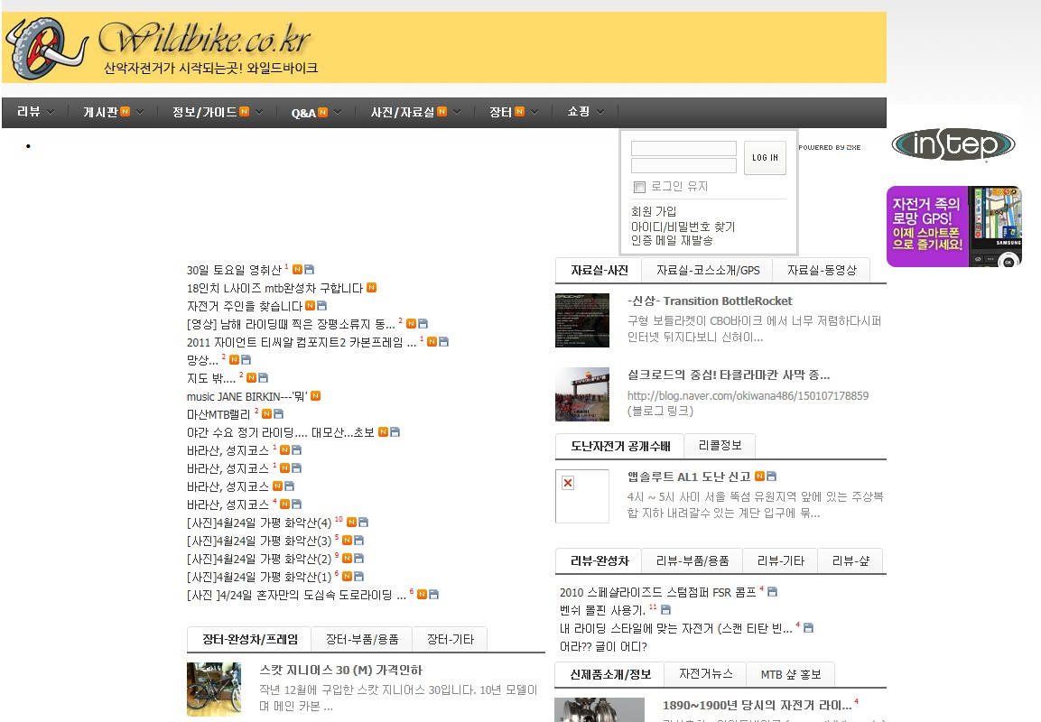Click the new badge beside 앱솔루트 AL1 도난 신고
The width and height of the screenshot is (1041, 722).
(x=759, y=477)
